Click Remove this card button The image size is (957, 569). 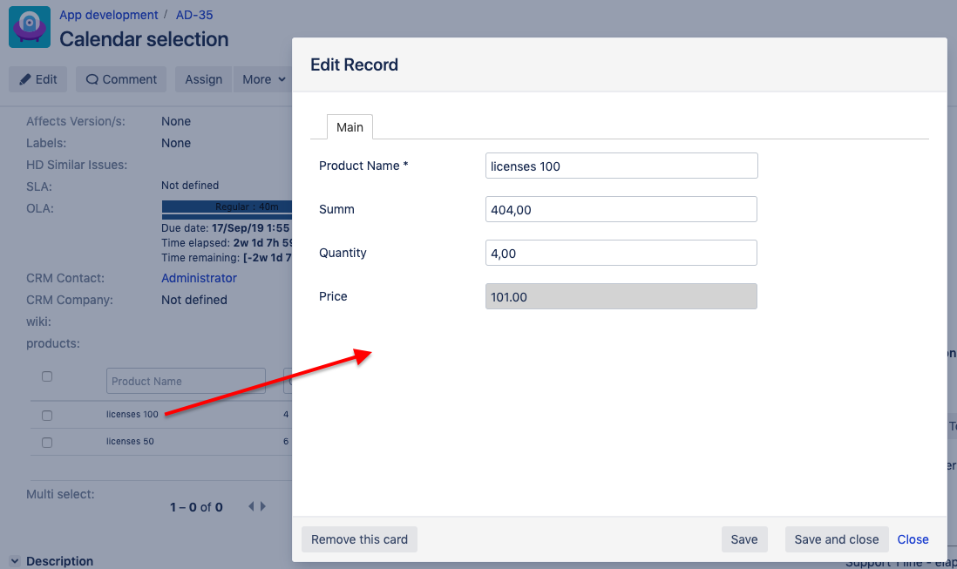pos(359,539)
